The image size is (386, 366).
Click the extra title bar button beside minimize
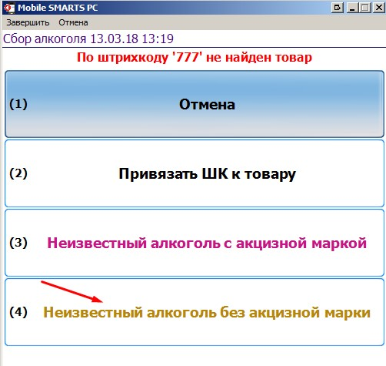click(x=337, y=8)
